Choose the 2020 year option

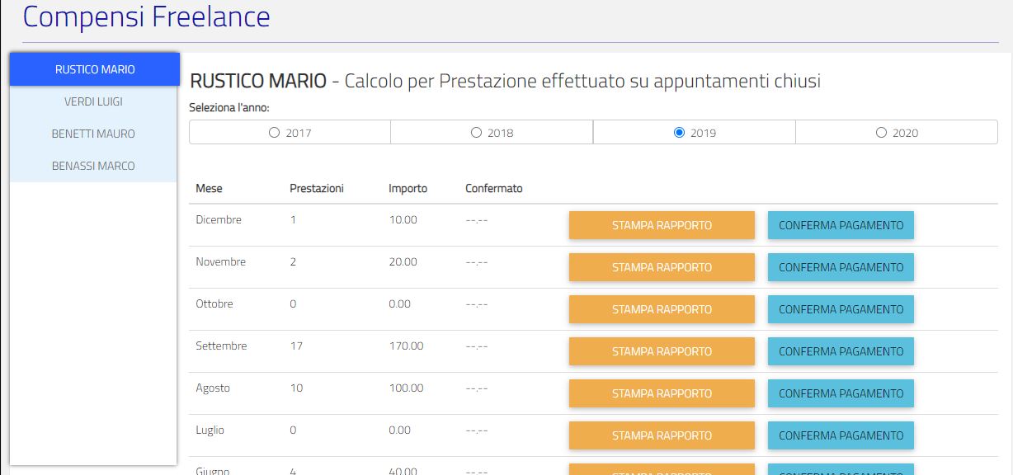(882, 131)
